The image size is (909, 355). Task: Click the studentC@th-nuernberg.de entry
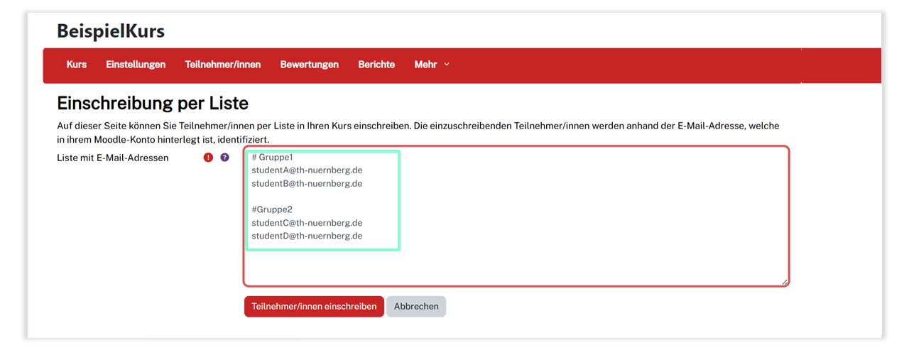[307, 223]
